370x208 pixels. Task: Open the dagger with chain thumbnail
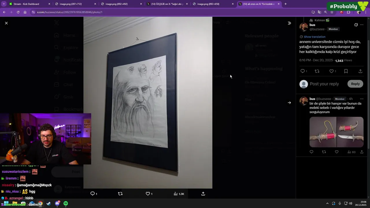pyautogui.click(x=323, y=132)
